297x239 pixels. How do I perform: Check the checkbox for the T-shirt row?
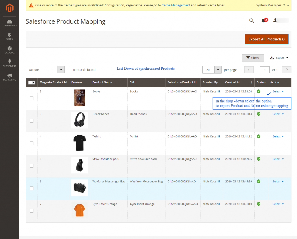(32, 143)
